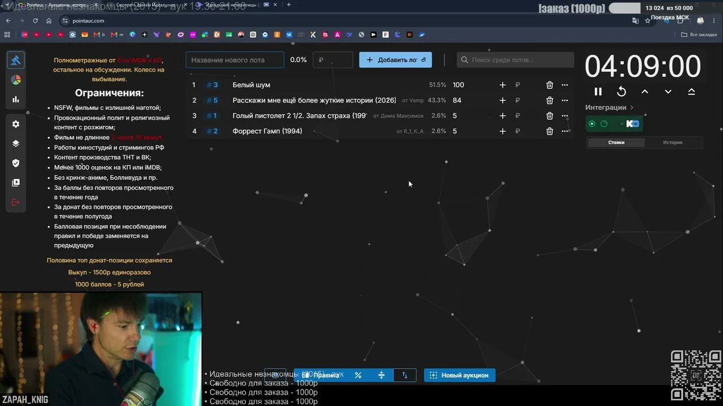The image size is (723, 406).
Task: Delete the Голый пистолет lot
Action: click(550, 116)
